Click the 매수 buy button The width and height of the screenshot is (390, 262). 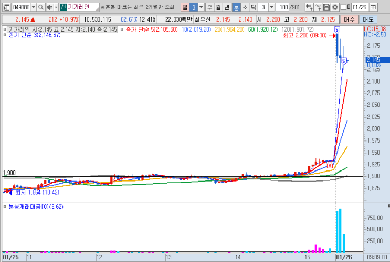349,19
